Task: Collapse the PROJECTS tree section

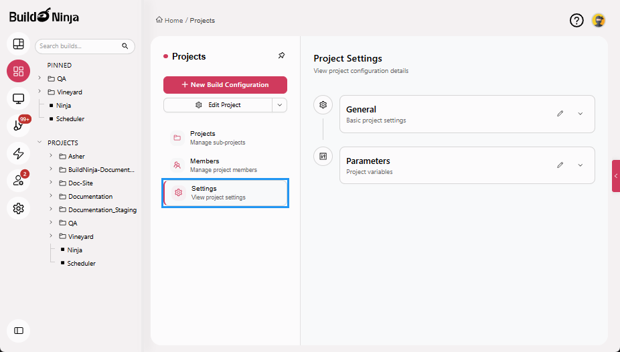Action: (40, 143)
